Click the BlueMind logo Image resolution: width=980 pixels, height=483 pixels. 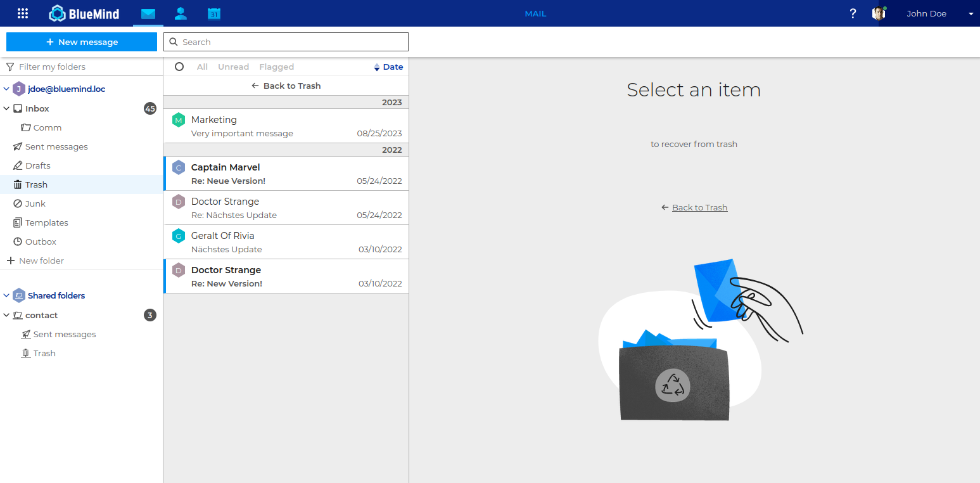click(84, 13)
